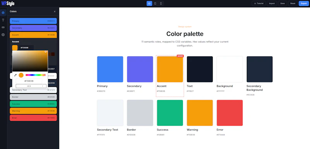Switch to desktop preview mode
Screen dimensions: 310x149
tap(149, 3)
